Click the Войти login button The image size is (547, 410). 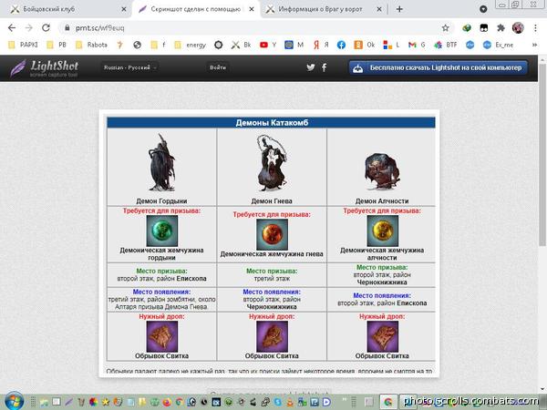point(218,67)
